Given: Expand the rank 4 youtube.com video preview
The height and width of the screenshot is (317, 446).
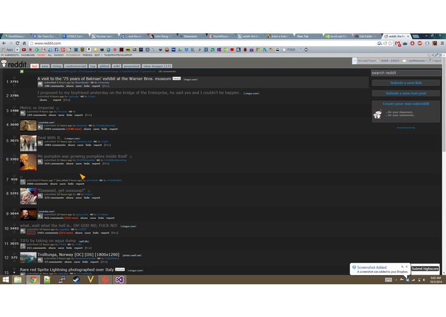Looking at the screenshot, I should pyautogui.click(x=40, y=127).
